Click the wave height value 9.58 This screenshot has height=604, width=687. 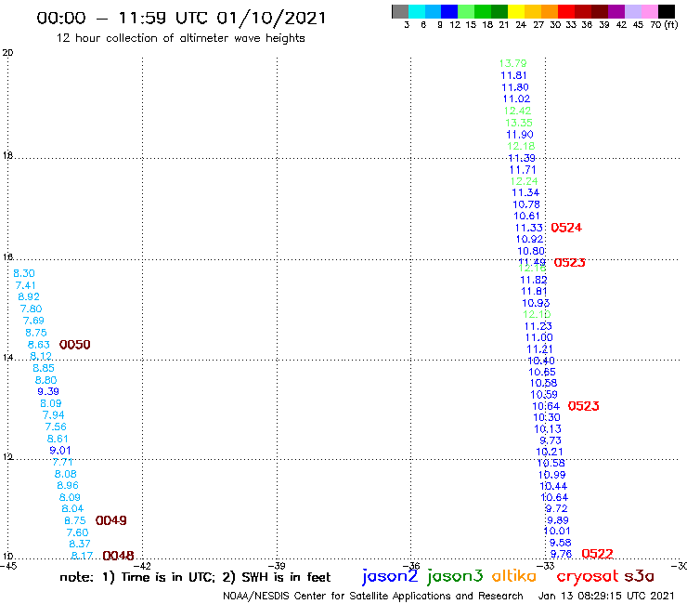tap(561, 543)
